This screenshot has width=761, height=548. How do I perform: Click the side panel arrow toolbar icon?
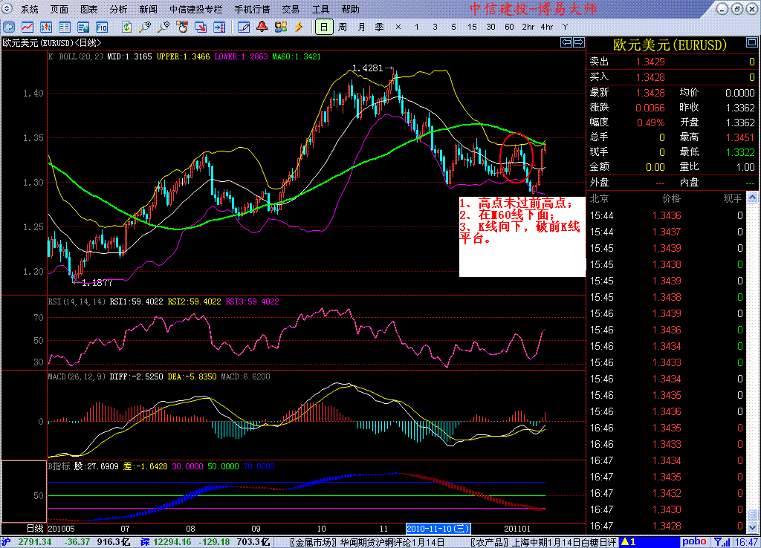pos(219,27)
